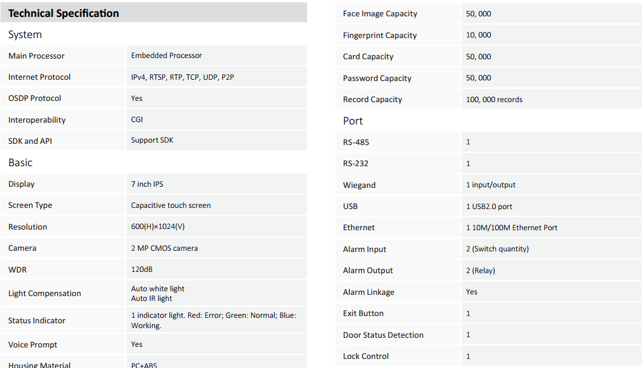Click the 120dB WDR value

click(x=142, y=270)
